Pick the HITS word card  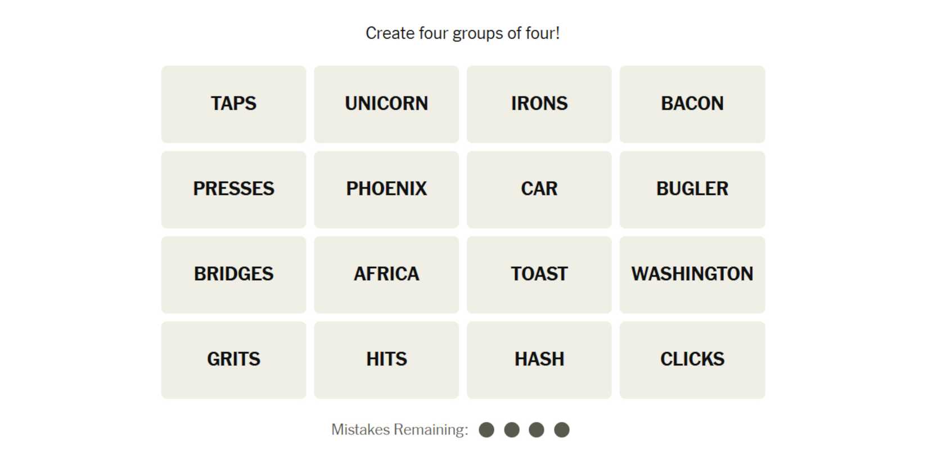tap(386, 359)
